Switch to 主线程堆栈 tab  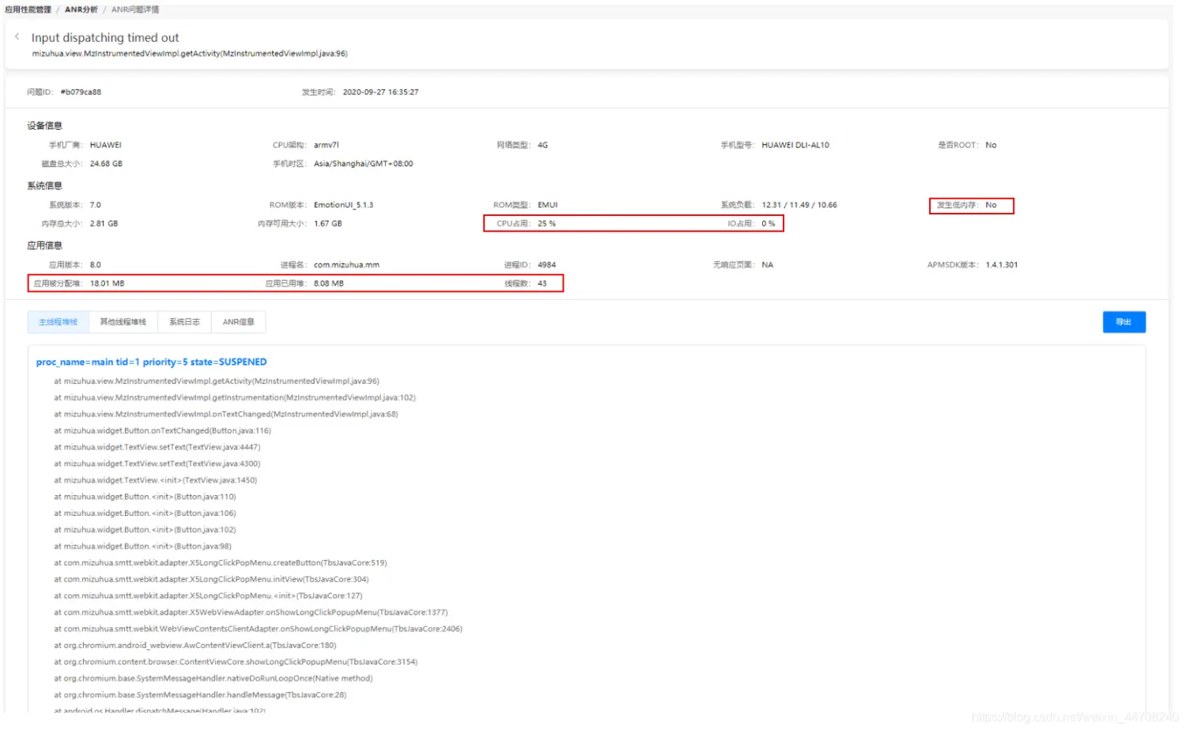coord(59,322)
